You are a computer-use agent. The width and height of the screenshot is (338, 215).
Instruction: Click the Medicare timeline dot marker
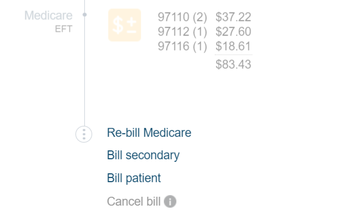[85, 15]
